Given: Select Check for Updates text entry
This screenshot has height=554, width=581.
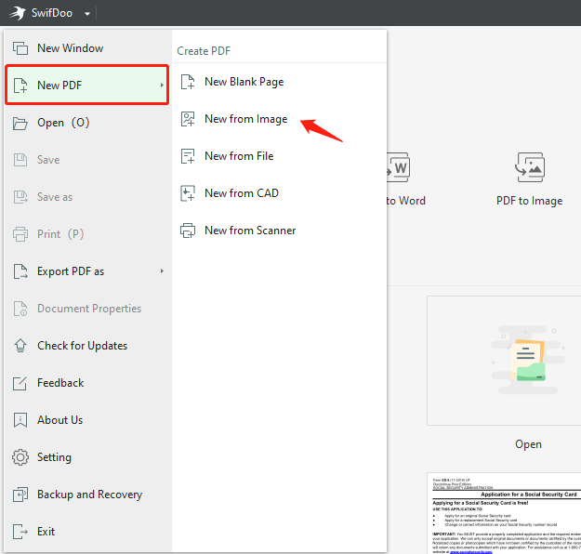Looking at the screenshot, I should [82, 346].
